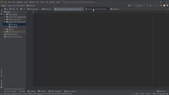
Task: Open the View menu
Action: click(x=14, y=2)
